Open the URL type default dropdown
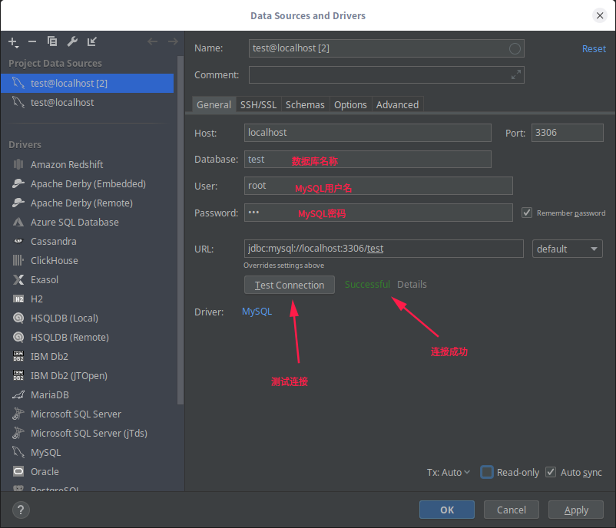 coord(568,249)
